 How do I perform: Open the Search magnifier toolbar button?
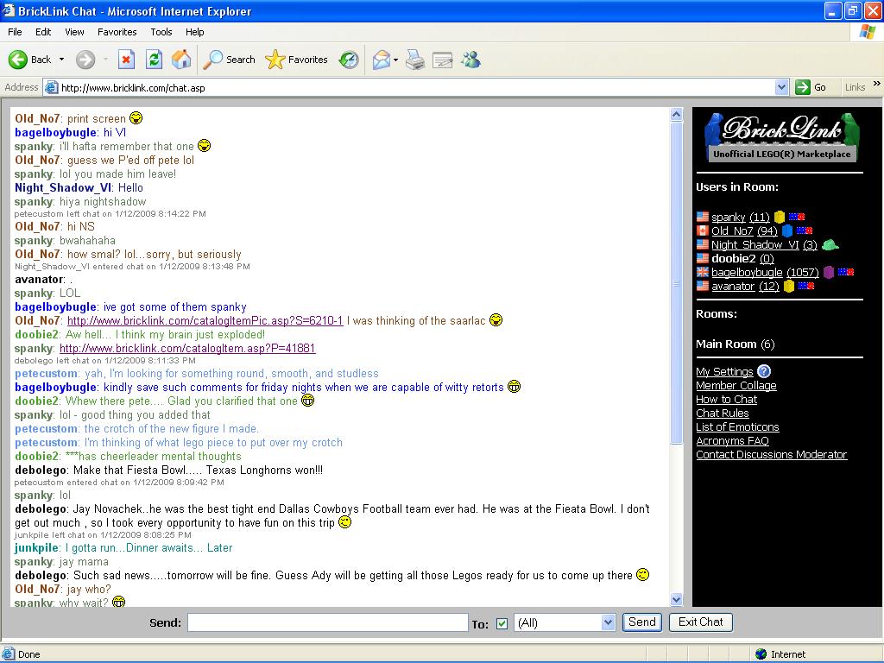coord(230,60)
